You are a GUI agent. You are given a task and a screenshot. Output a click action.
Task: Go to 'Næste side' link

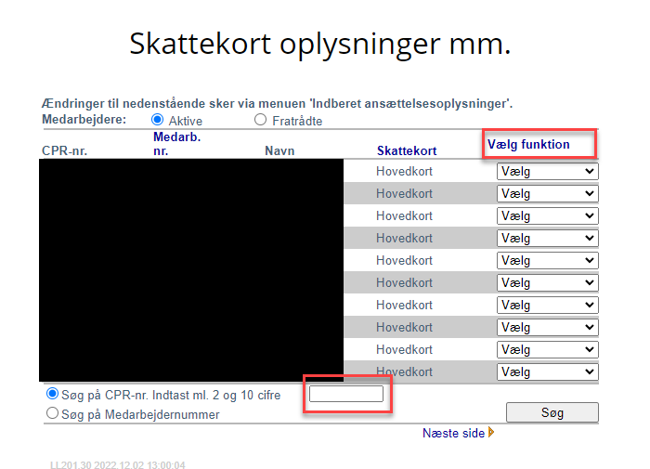pos(453,433)
